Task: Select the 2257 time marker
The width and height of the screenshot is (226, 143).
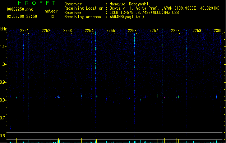Action: click(154, 31)
